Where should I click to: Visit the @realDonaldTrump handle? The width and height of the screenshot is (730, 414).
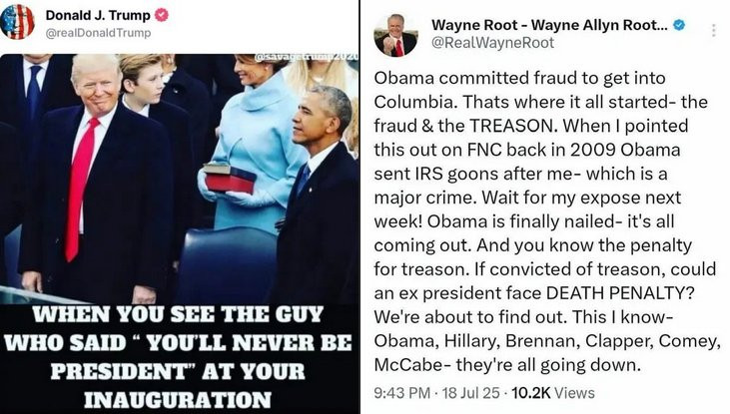click(98, 33)
